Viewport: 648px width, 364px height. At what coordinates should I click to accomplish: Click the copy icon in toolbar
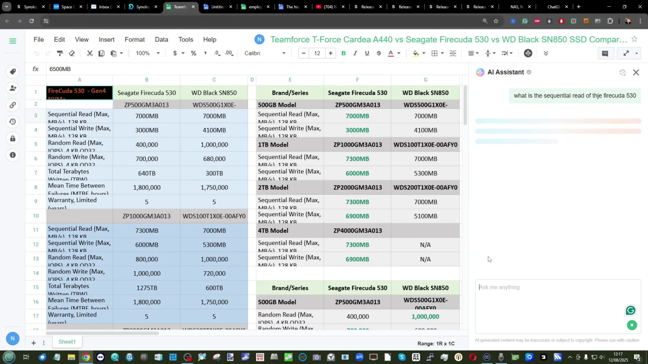click(x=102, y=53)
